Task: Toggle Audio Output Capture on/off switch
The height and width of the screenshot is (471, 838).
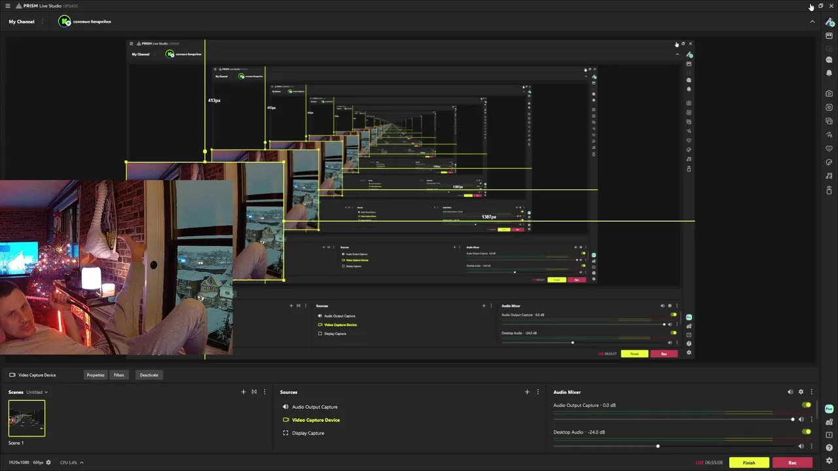Action: coord(807,405)
